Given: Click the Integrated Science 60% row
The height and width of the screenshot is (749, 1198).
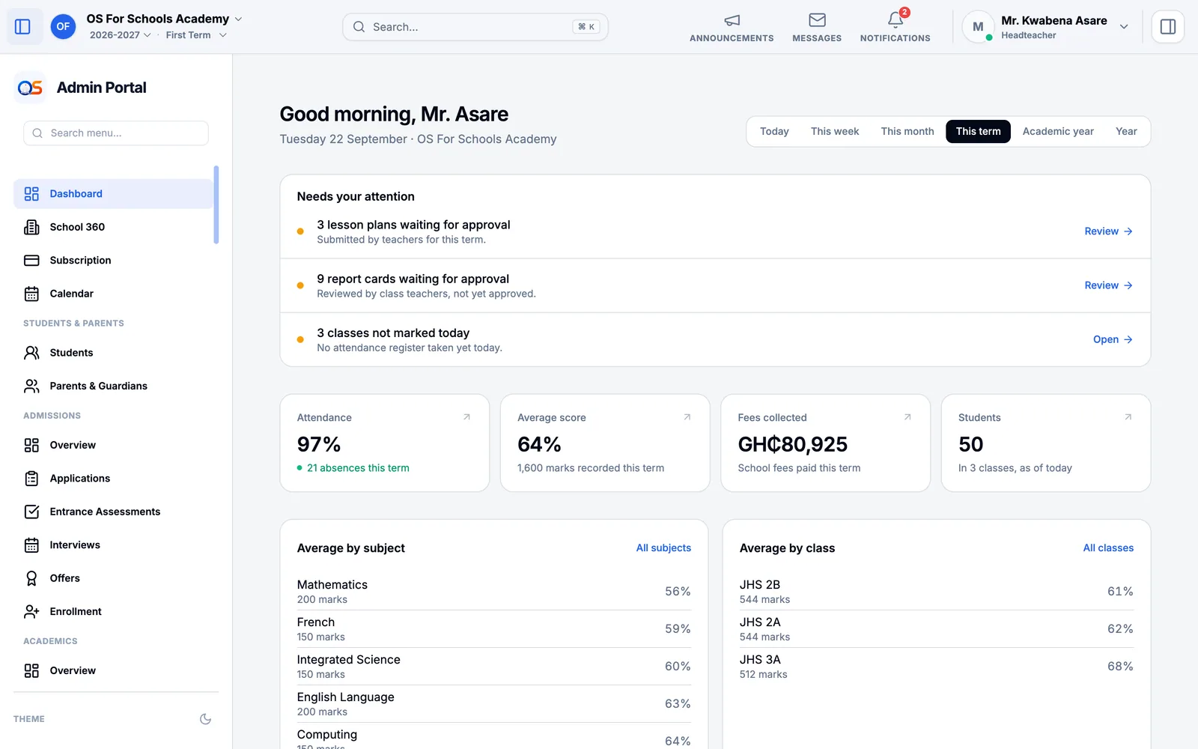Looking at the screenshot, I should [x=493, y=667].
